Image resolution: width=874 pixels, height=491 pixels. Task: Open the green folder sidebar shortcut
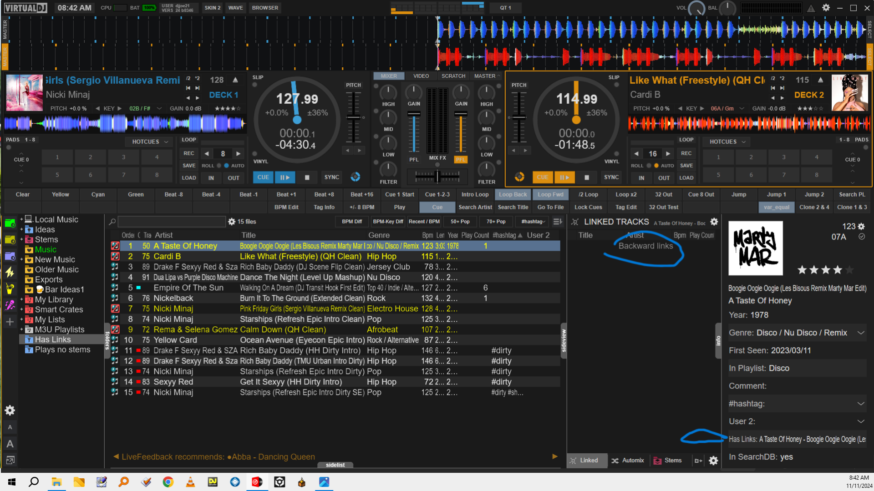[x=10, y=223]
